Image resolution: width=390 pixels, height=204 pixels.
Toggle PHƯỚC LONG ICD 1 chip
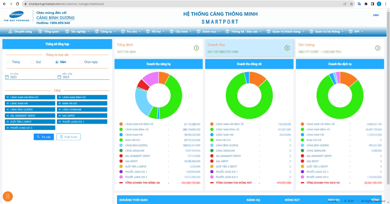[82, 122]
